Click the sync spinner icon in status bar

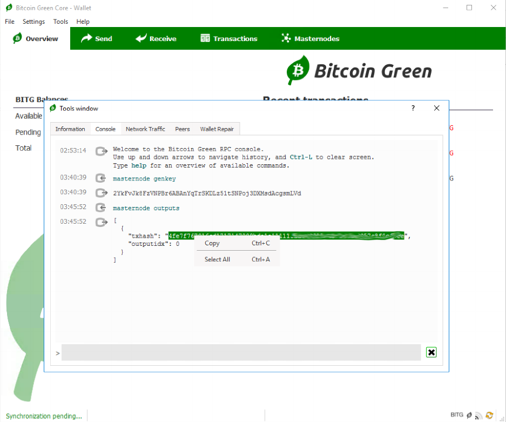(x=489, y=415)
